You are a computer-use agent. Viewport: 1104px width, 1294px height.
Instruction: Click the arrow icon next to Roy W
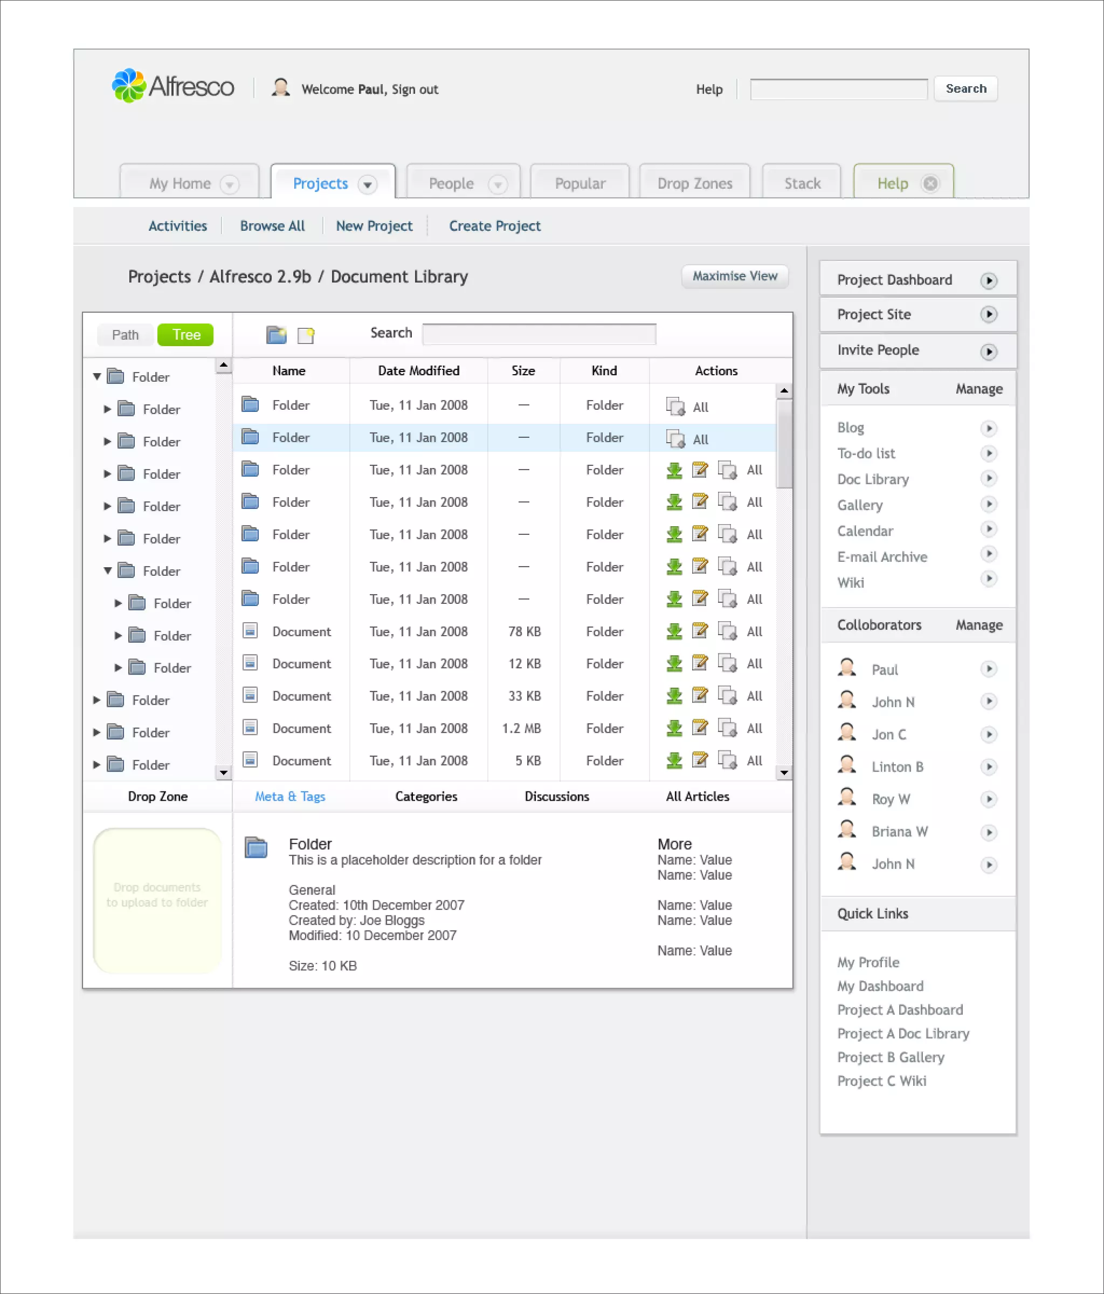(989, 800)
